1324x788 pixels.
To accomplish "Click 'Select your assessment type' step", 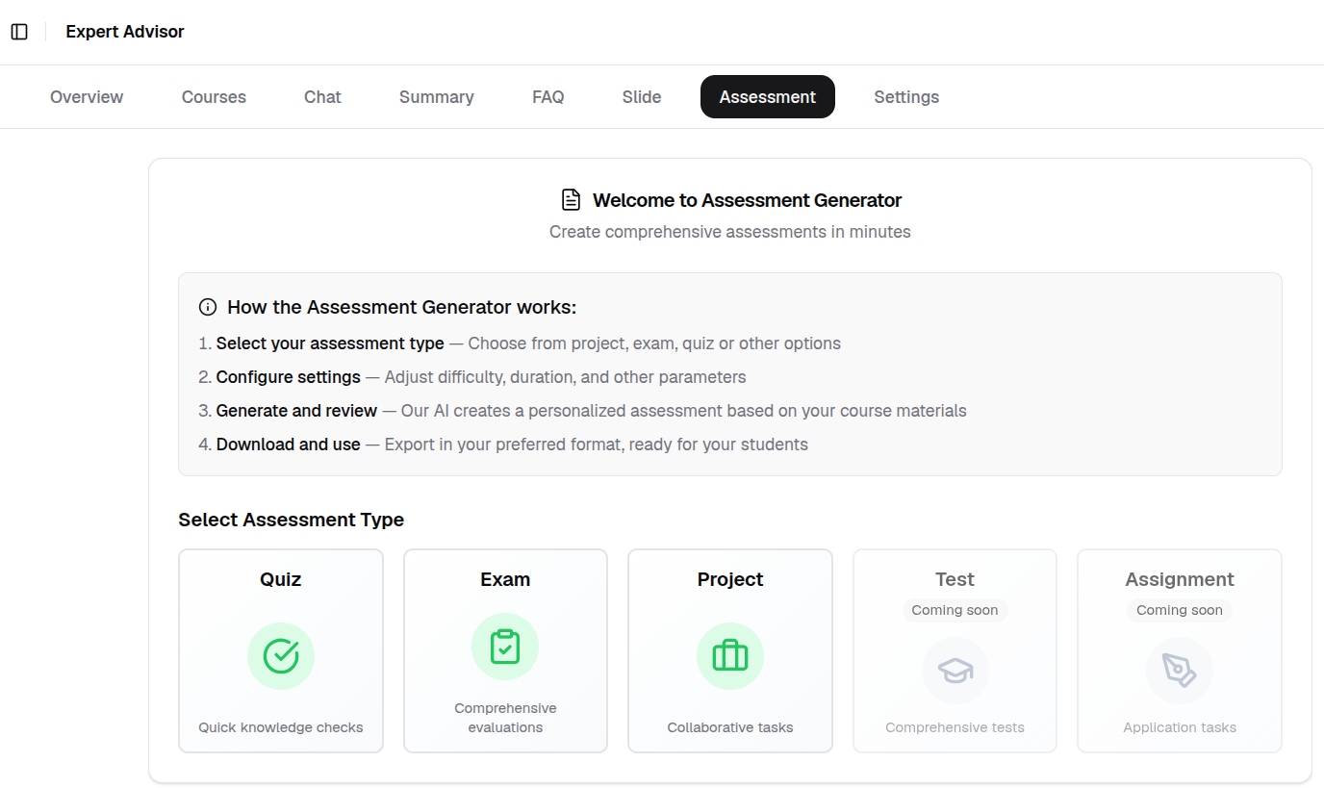I will pyautogui.click(x=330, y=343).
